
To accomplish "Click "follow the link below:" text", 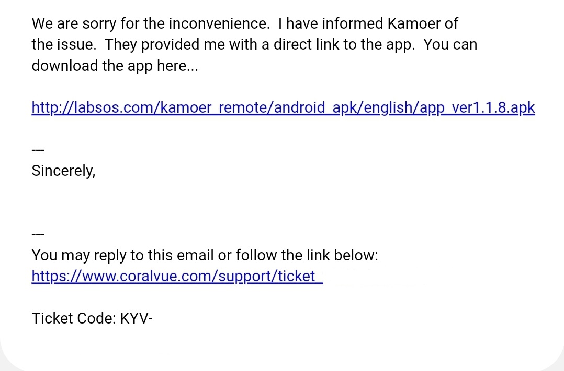I will (307, 255).
